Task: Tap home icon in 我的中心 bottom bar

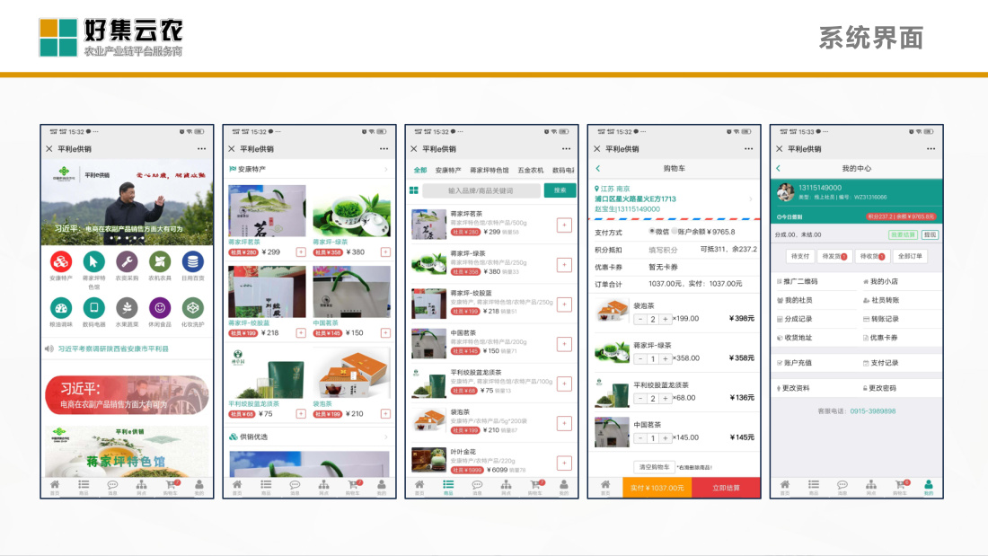Action: [x=784, y=487]
